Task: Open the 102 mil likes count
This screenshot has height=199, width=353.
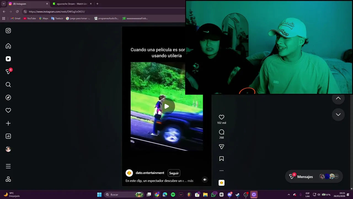Action: coord(221,123)
